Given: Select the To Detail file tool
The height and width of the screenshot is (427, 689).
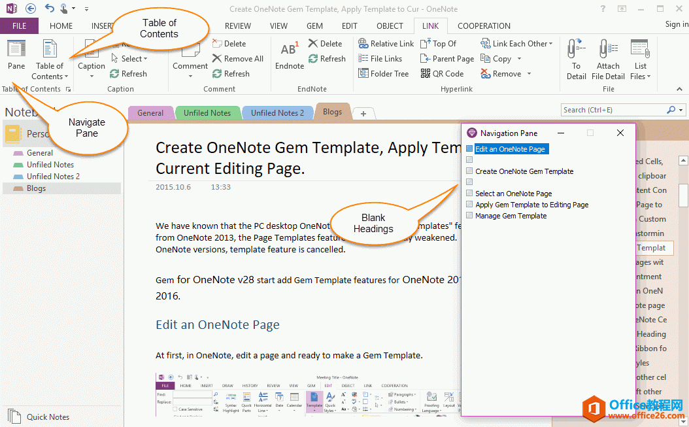Looking at the screenshot, I should (576, 59).
